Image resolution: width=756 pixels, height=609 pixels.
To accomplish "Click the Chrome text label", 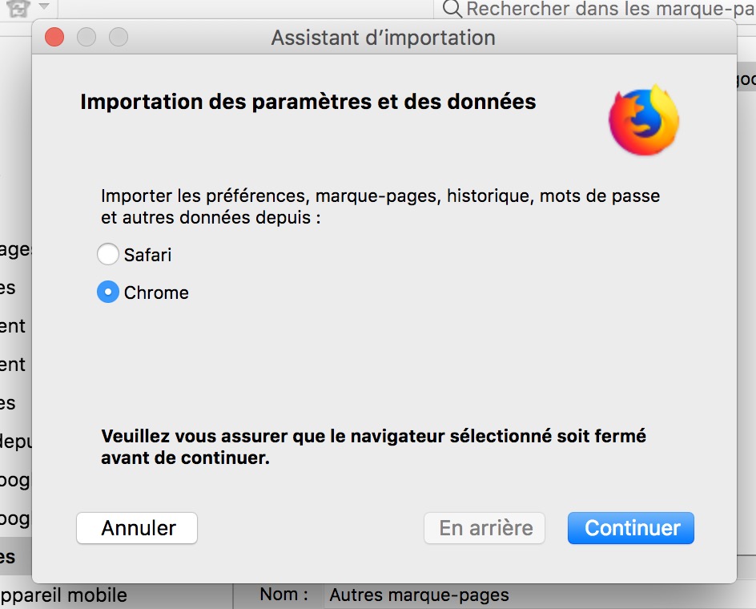I will point(156,292).
